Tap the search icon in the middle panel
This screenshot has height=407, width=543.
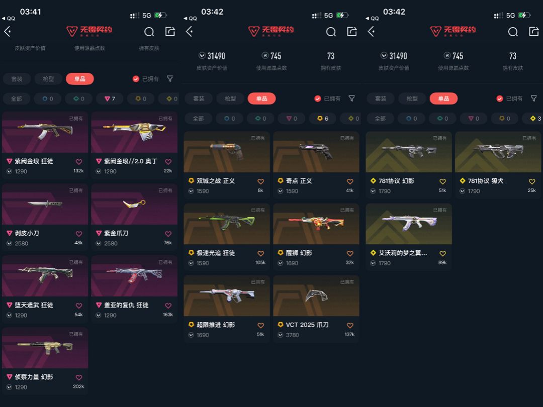(x=331, y=32)
